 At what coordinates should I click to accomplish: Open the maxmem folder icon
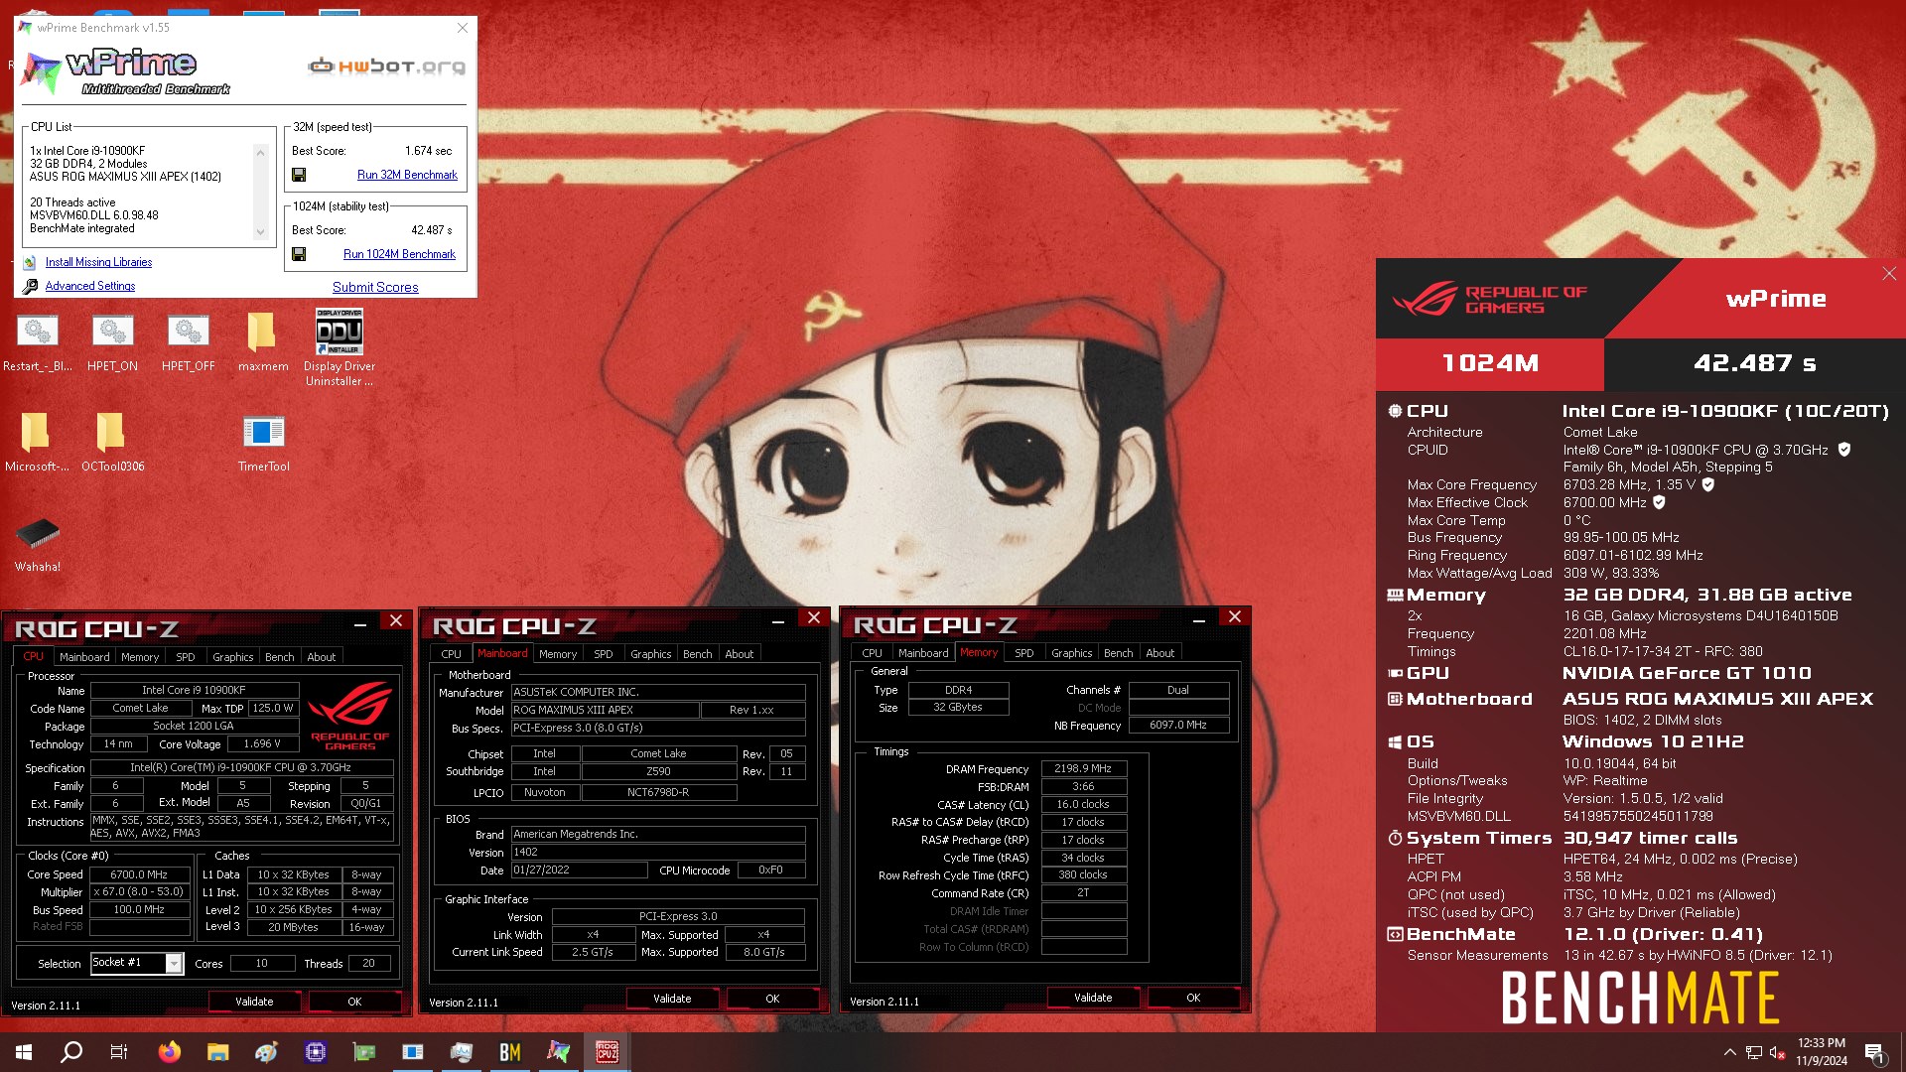[263, 342]
